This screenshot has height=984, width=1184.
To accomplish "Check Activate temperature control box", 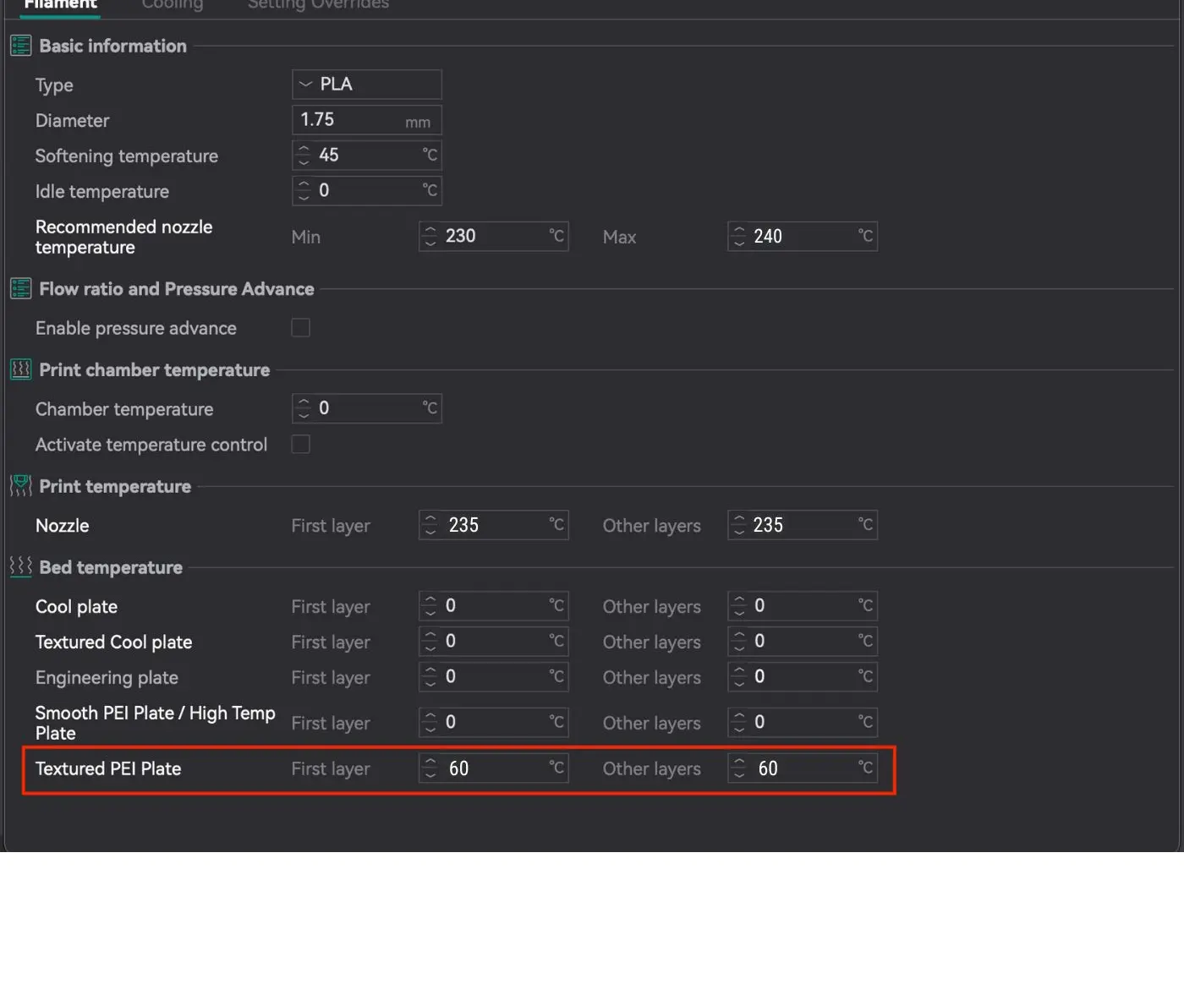I will pyautogui.click(x=300, y=445).
